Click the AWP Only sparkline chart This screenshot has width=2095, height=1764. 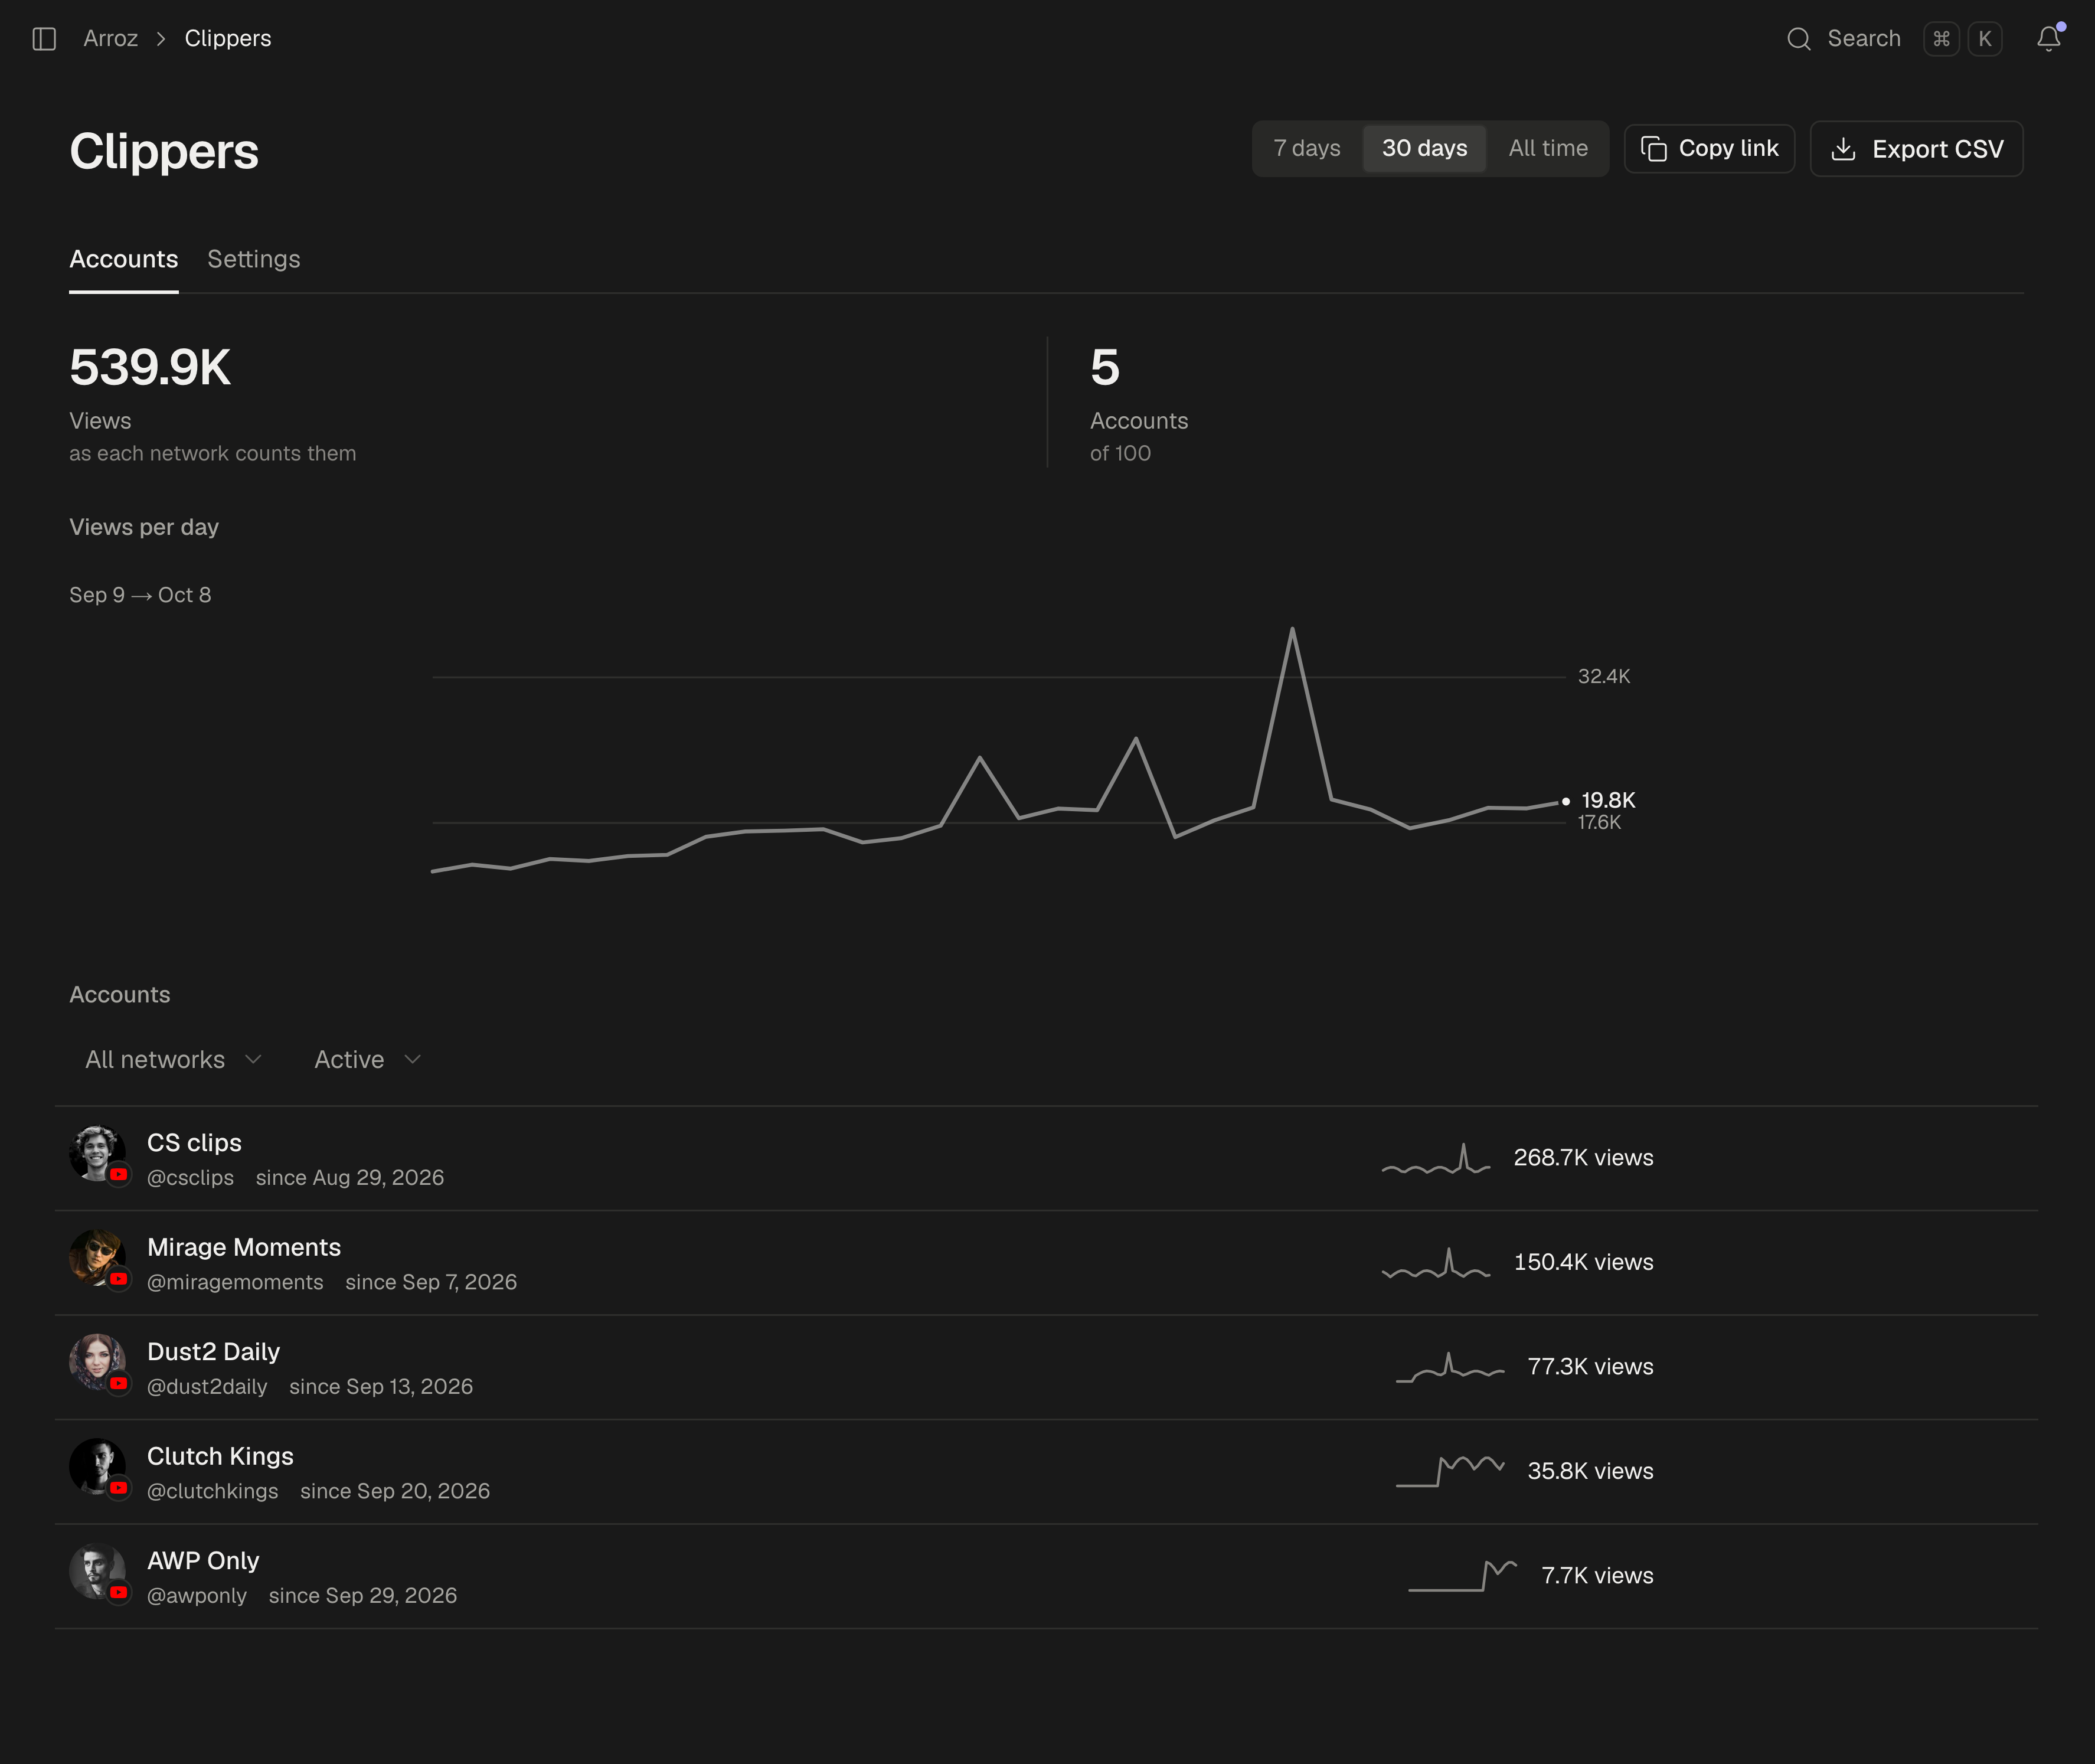(x=1463, y=1576)
